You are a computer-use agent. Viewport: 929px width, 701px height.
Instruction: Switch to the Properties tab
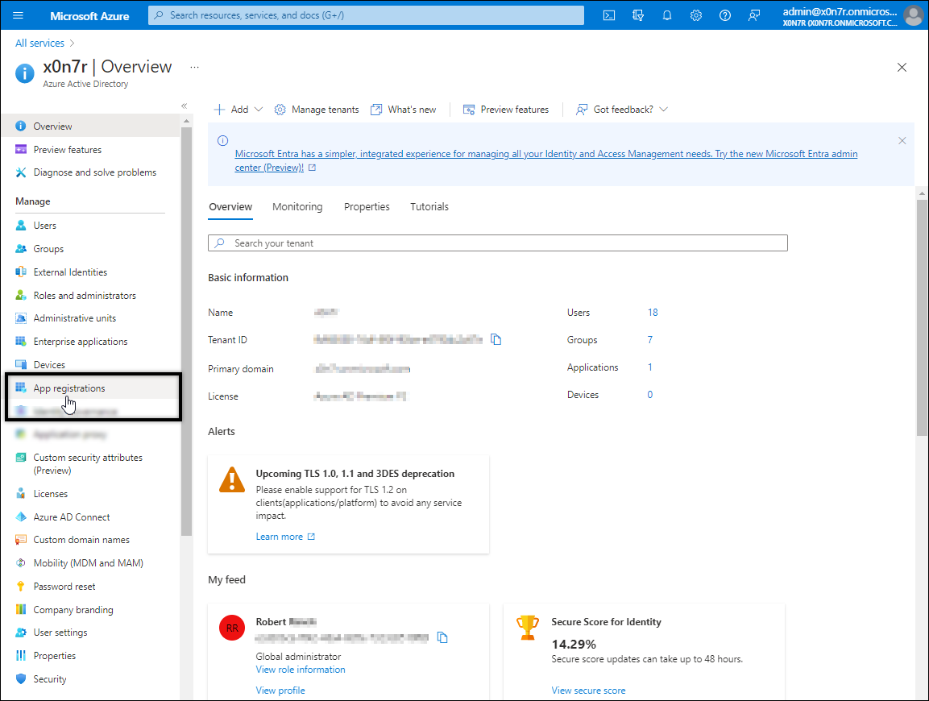[367, 207]
